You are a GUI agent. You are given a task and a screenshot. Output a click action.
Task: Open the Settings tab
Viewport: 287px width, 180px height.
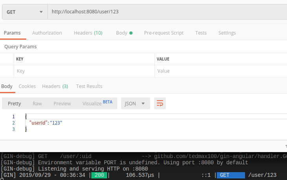tap(227, 33)
